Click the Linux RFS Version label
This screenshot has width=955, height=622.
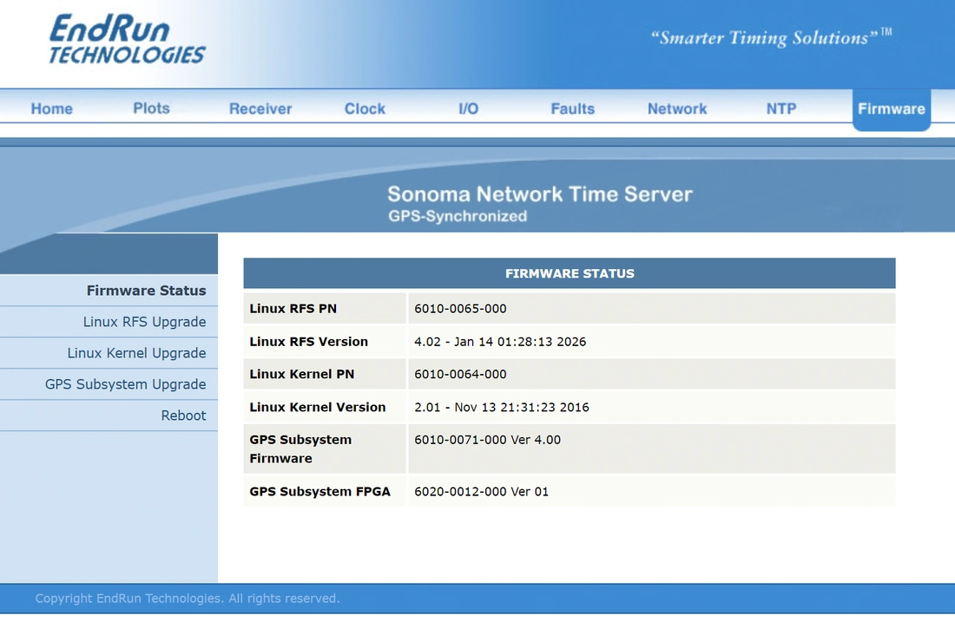tap(309, 342)
